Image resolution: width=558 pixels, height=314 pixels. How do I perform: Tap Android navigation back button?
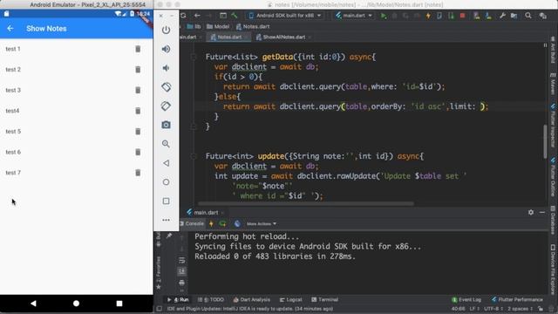coord(33,304)
